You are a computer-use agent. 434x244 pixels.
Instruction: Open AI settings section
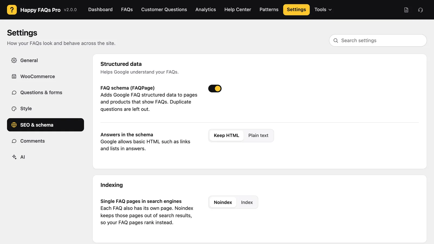[x=46, y=157]
